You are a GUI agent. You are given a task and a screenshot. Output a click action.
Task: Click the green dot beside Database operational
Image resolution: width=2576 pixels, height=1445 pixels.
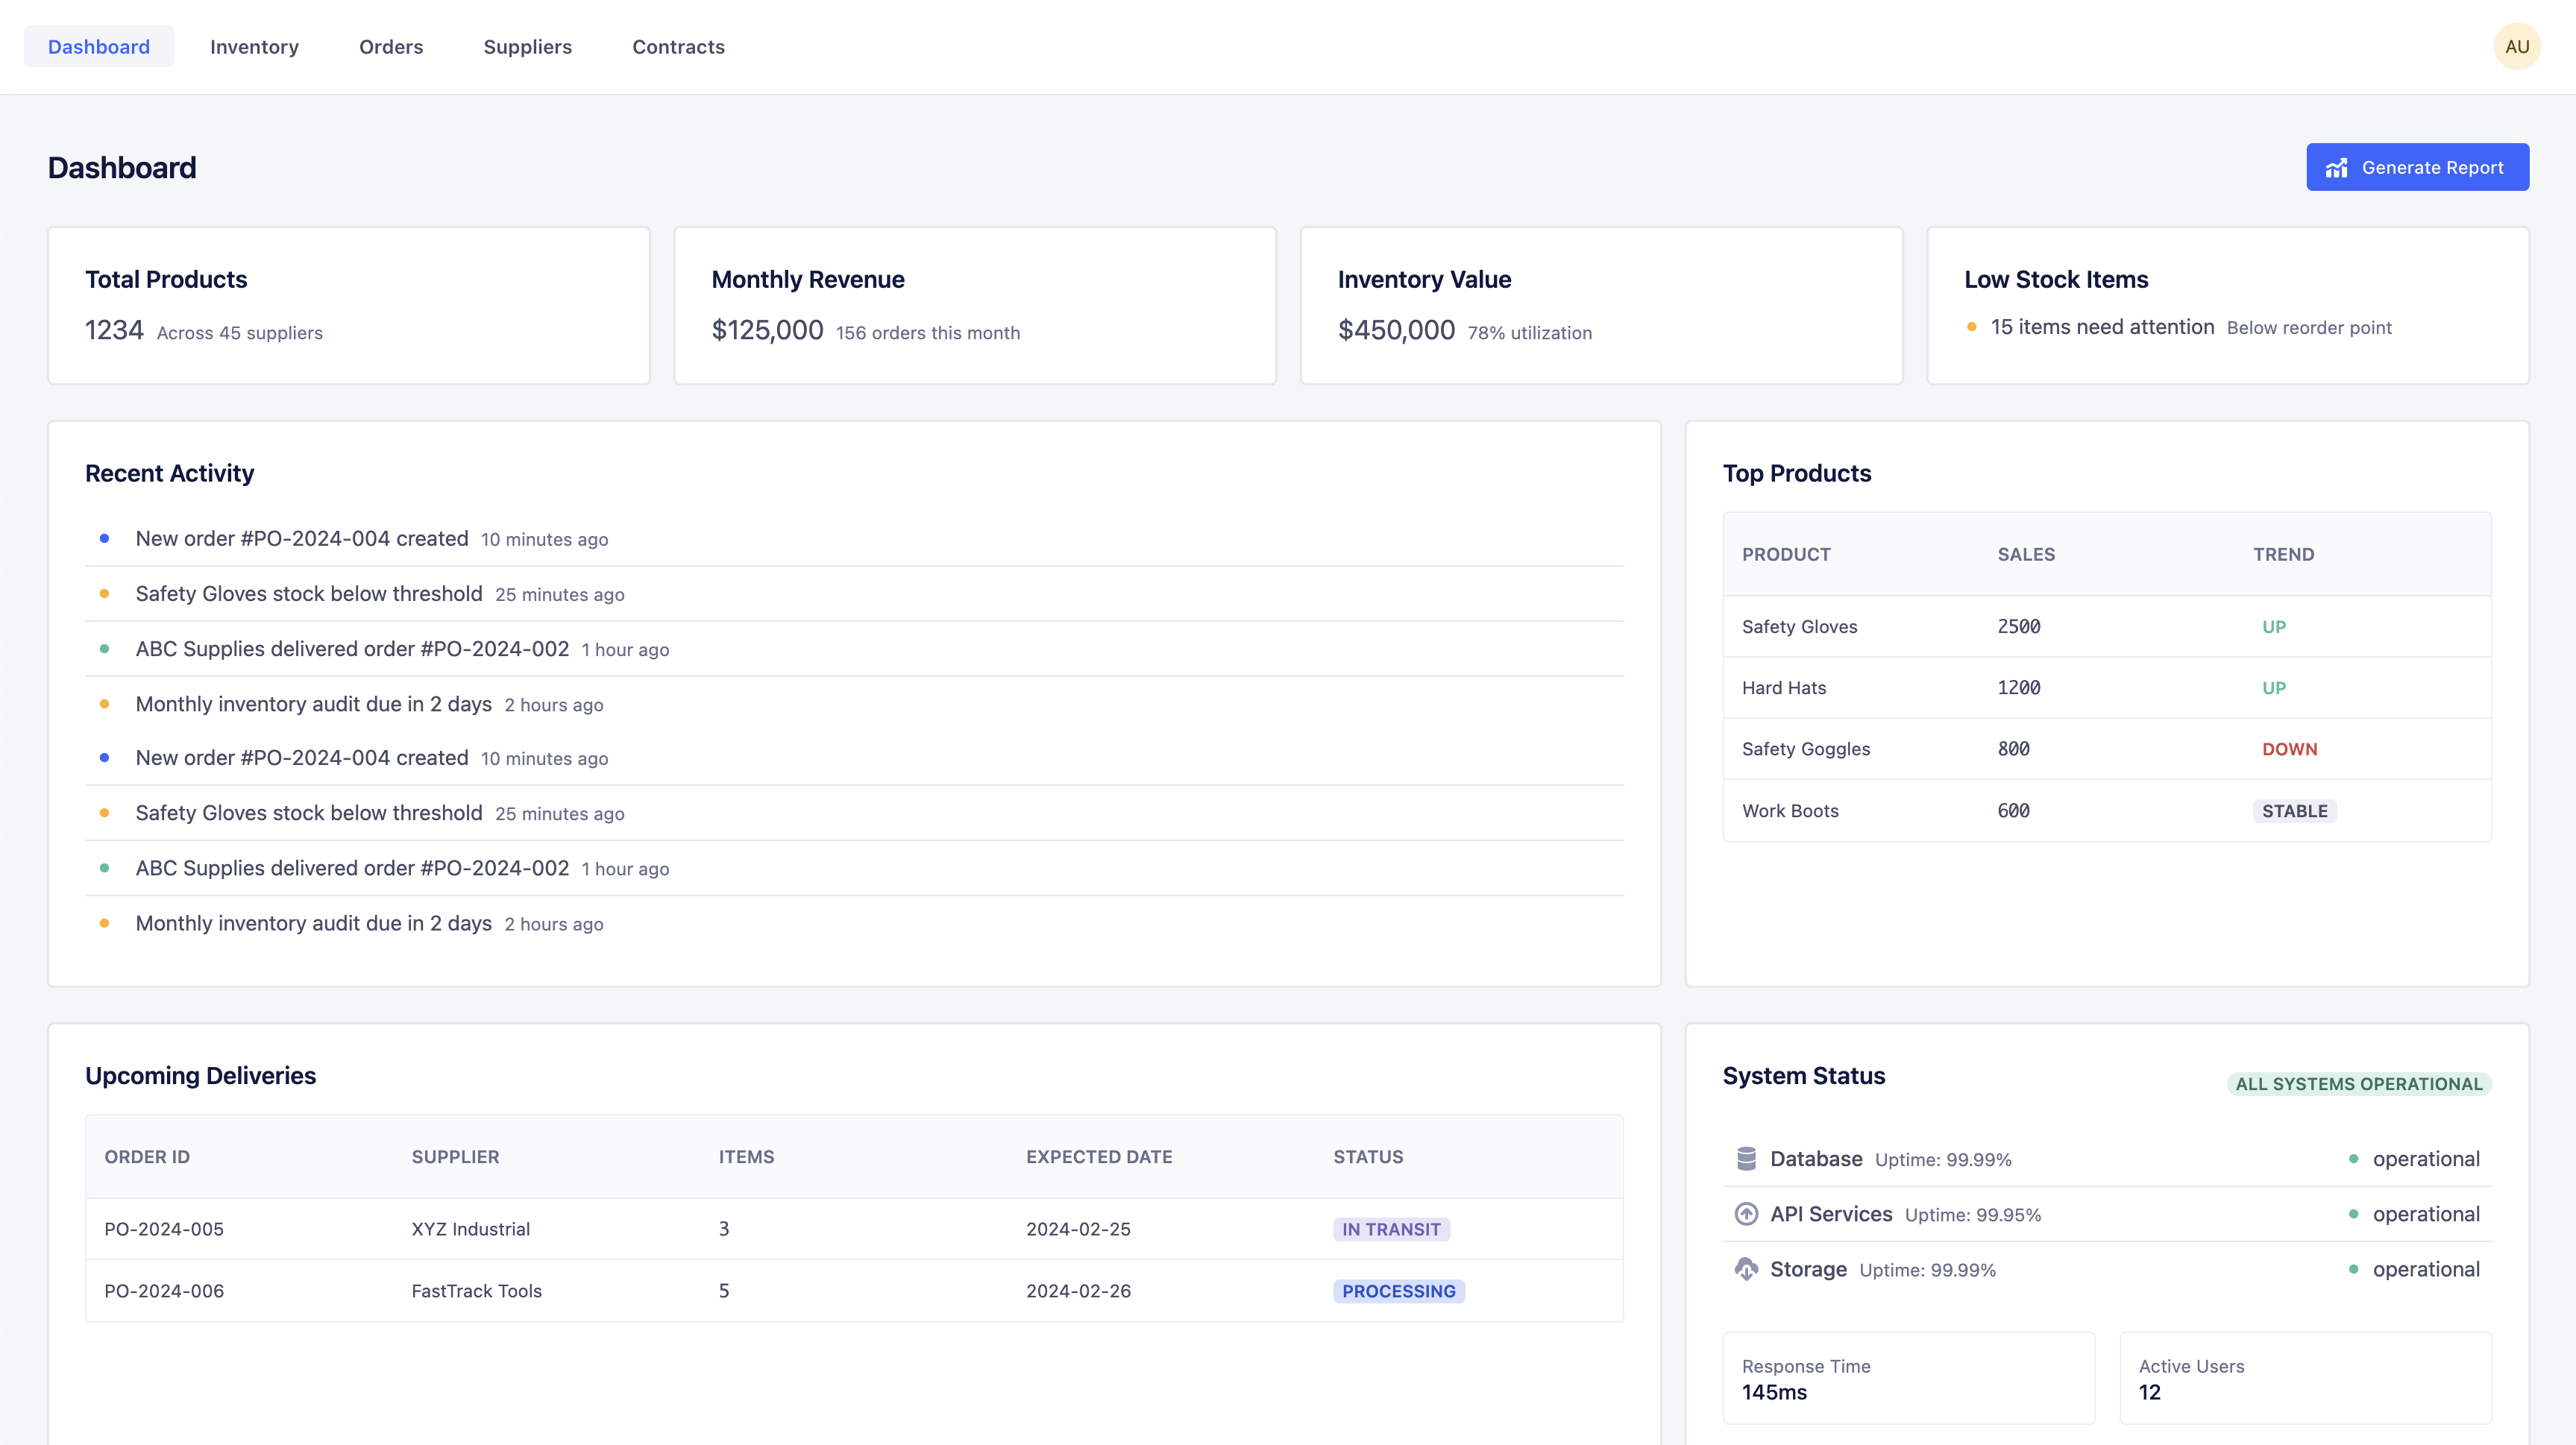2353,1159
